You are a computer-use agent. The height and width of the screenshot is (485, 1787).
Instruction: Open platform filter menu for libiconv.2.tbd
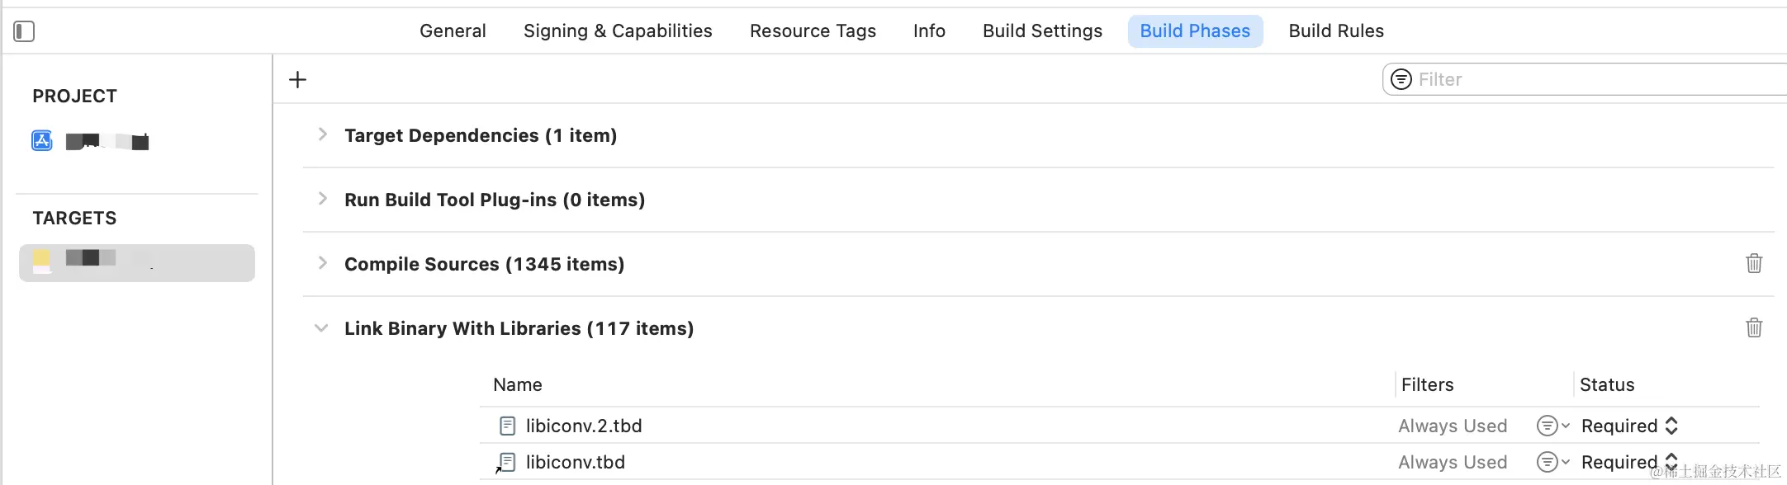(x=1552, y=426)
